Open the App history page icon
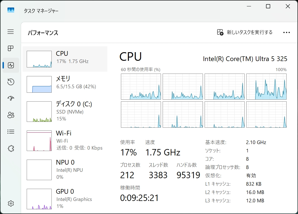 [11, 82]
